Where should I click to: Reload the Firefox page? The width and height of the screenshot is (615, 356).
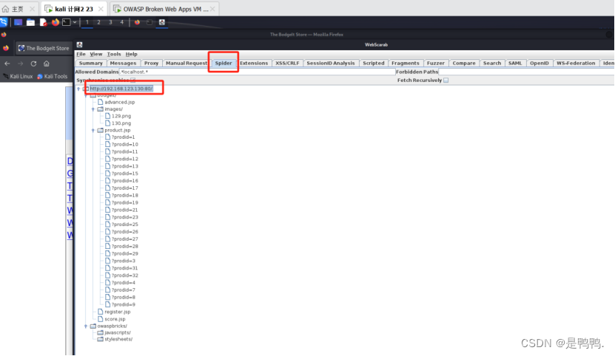point(34,64)
